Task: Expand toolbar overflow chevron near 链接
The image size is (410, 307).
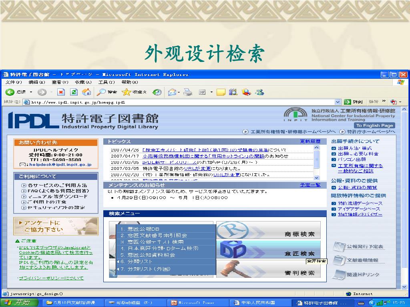Action: point(384,101)
